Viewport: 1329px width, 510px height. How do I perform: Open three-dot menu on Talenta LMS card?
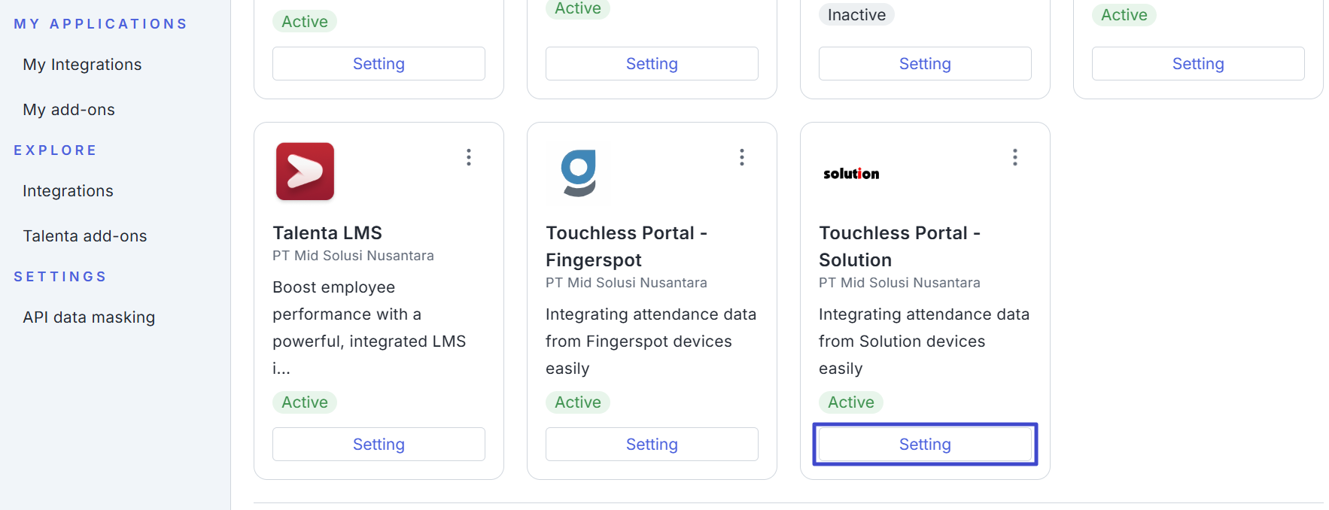469,157
